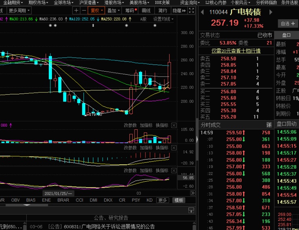Click the 自选 + add-to-watchlist button
The height and width of the screenshot is (230, 299).
288,24
